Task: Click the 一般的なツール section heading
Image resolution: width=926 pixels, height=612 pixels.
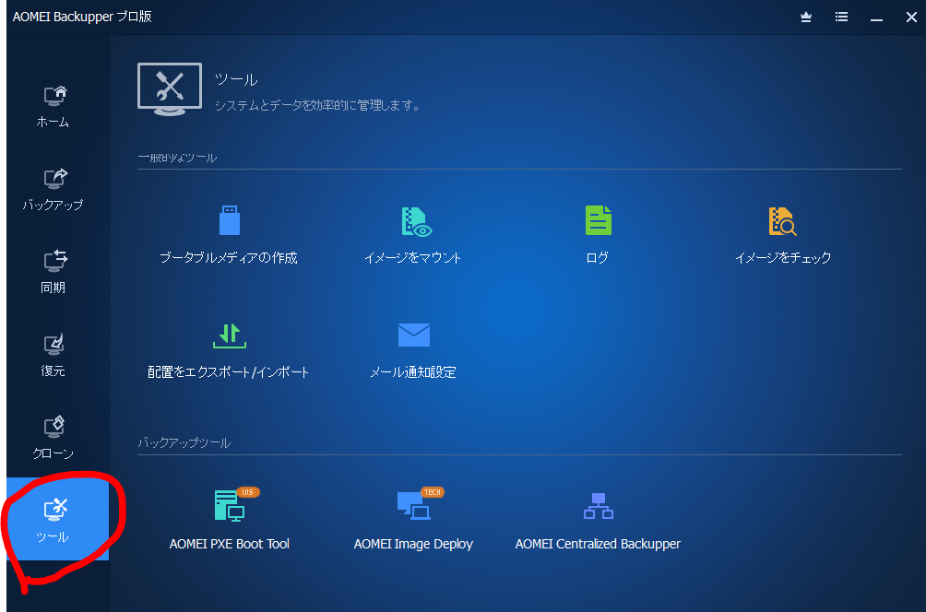Action: (177, 158)
